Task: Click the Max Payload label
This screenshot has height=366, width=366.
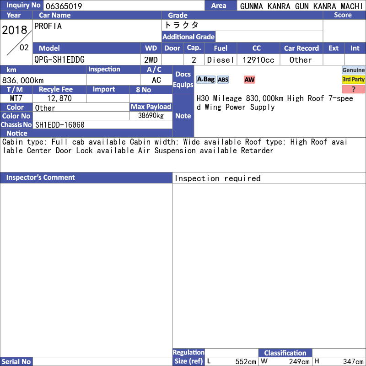Action: pos(151,107)
